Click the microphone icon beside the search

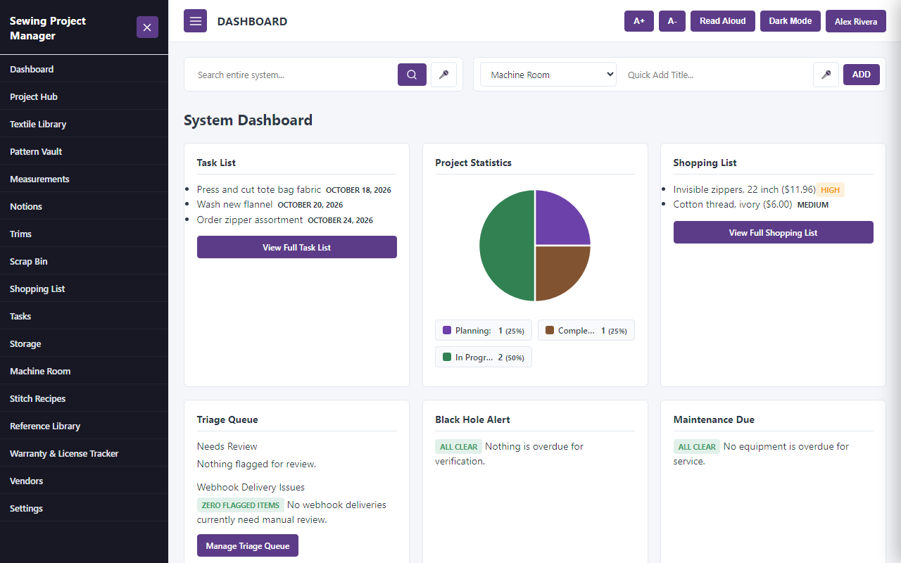[x=443, y=75]
